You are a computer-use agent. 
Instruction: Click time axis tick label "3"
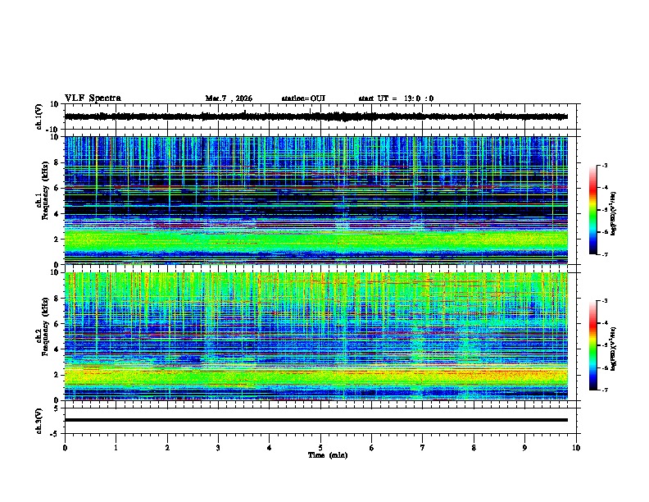[218, 448]
